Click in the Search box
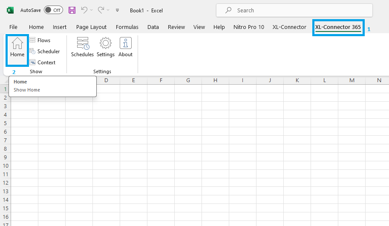Screen dimensions: 389x226 click(x=294, y=10)
